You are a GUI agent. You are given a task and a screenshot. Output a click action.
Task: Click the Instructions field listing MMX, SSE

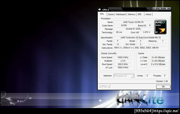coord(141,48)
